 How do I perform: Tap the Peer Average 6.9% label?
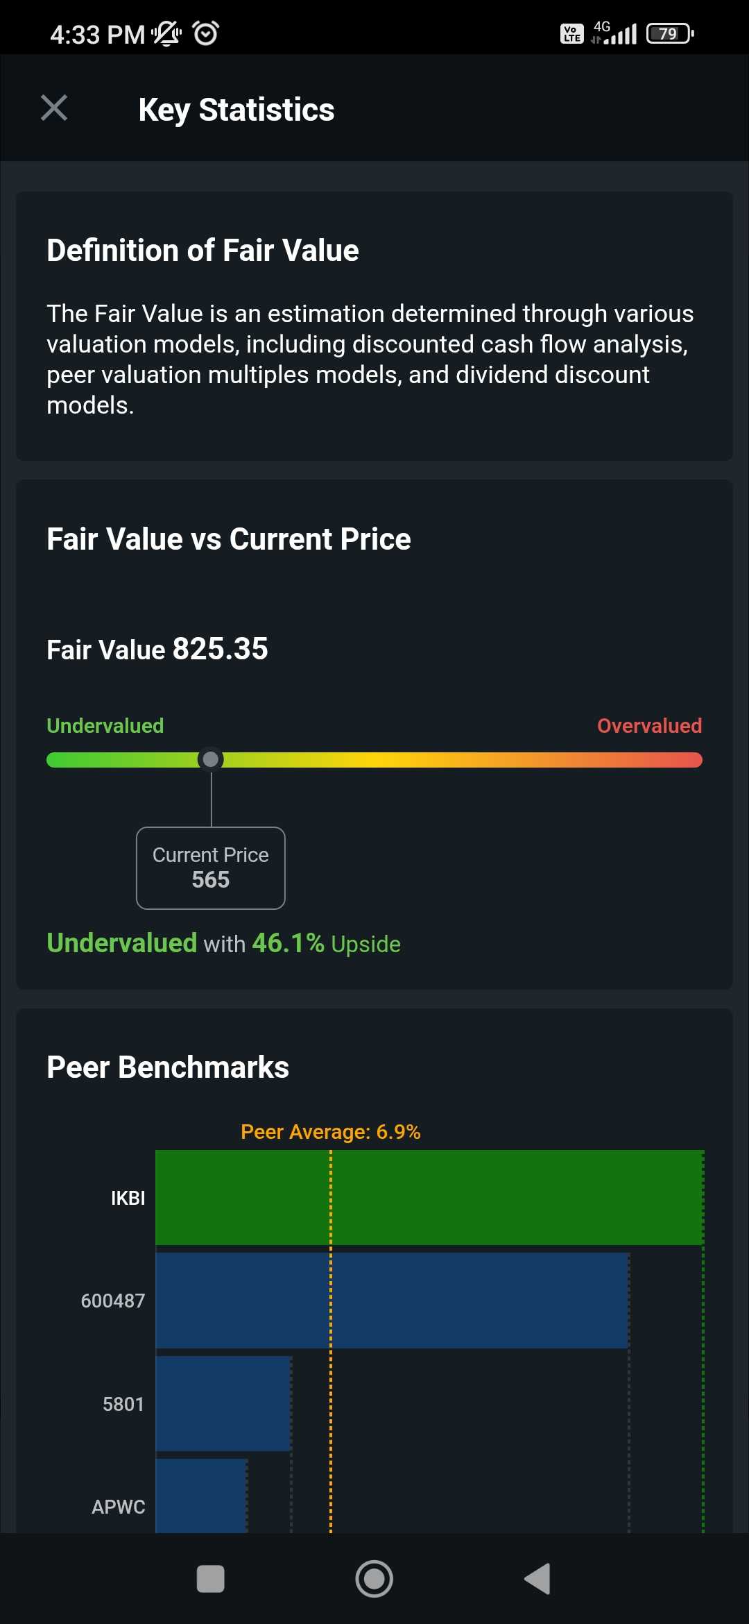point(330,1132)
